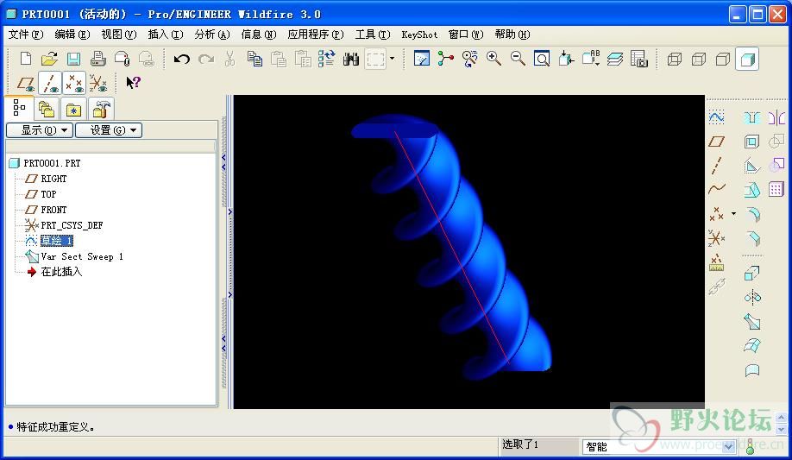The width and height of the screenshot is (792, 460).
Task: Click the Datum Coordinate System tool
Action: point(716,237)
